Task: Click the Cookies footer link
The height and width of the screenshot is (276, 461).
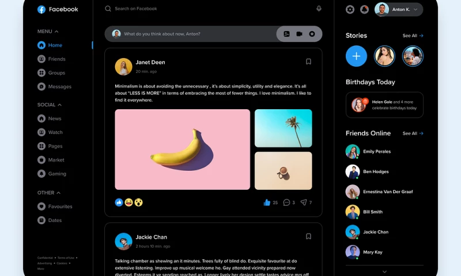Action: click(62, 263)
